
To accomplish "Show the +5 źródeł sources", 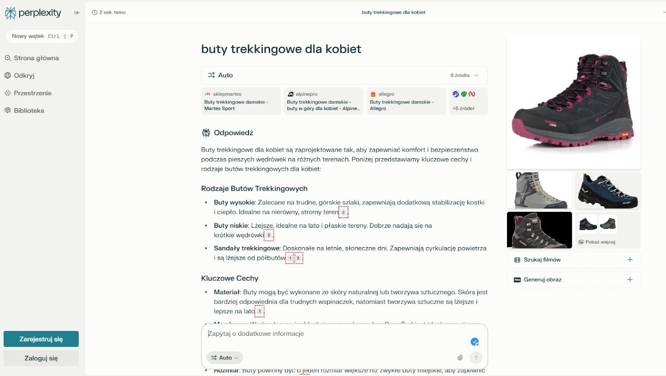I will [x=468, y=101].
